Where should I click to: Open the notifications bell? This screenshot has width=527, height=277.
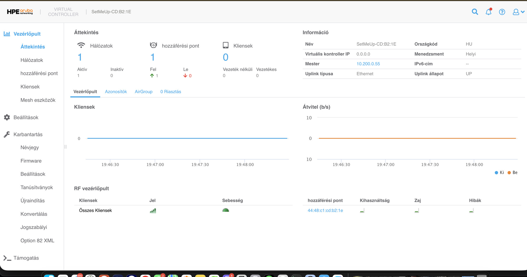point(488,12)
